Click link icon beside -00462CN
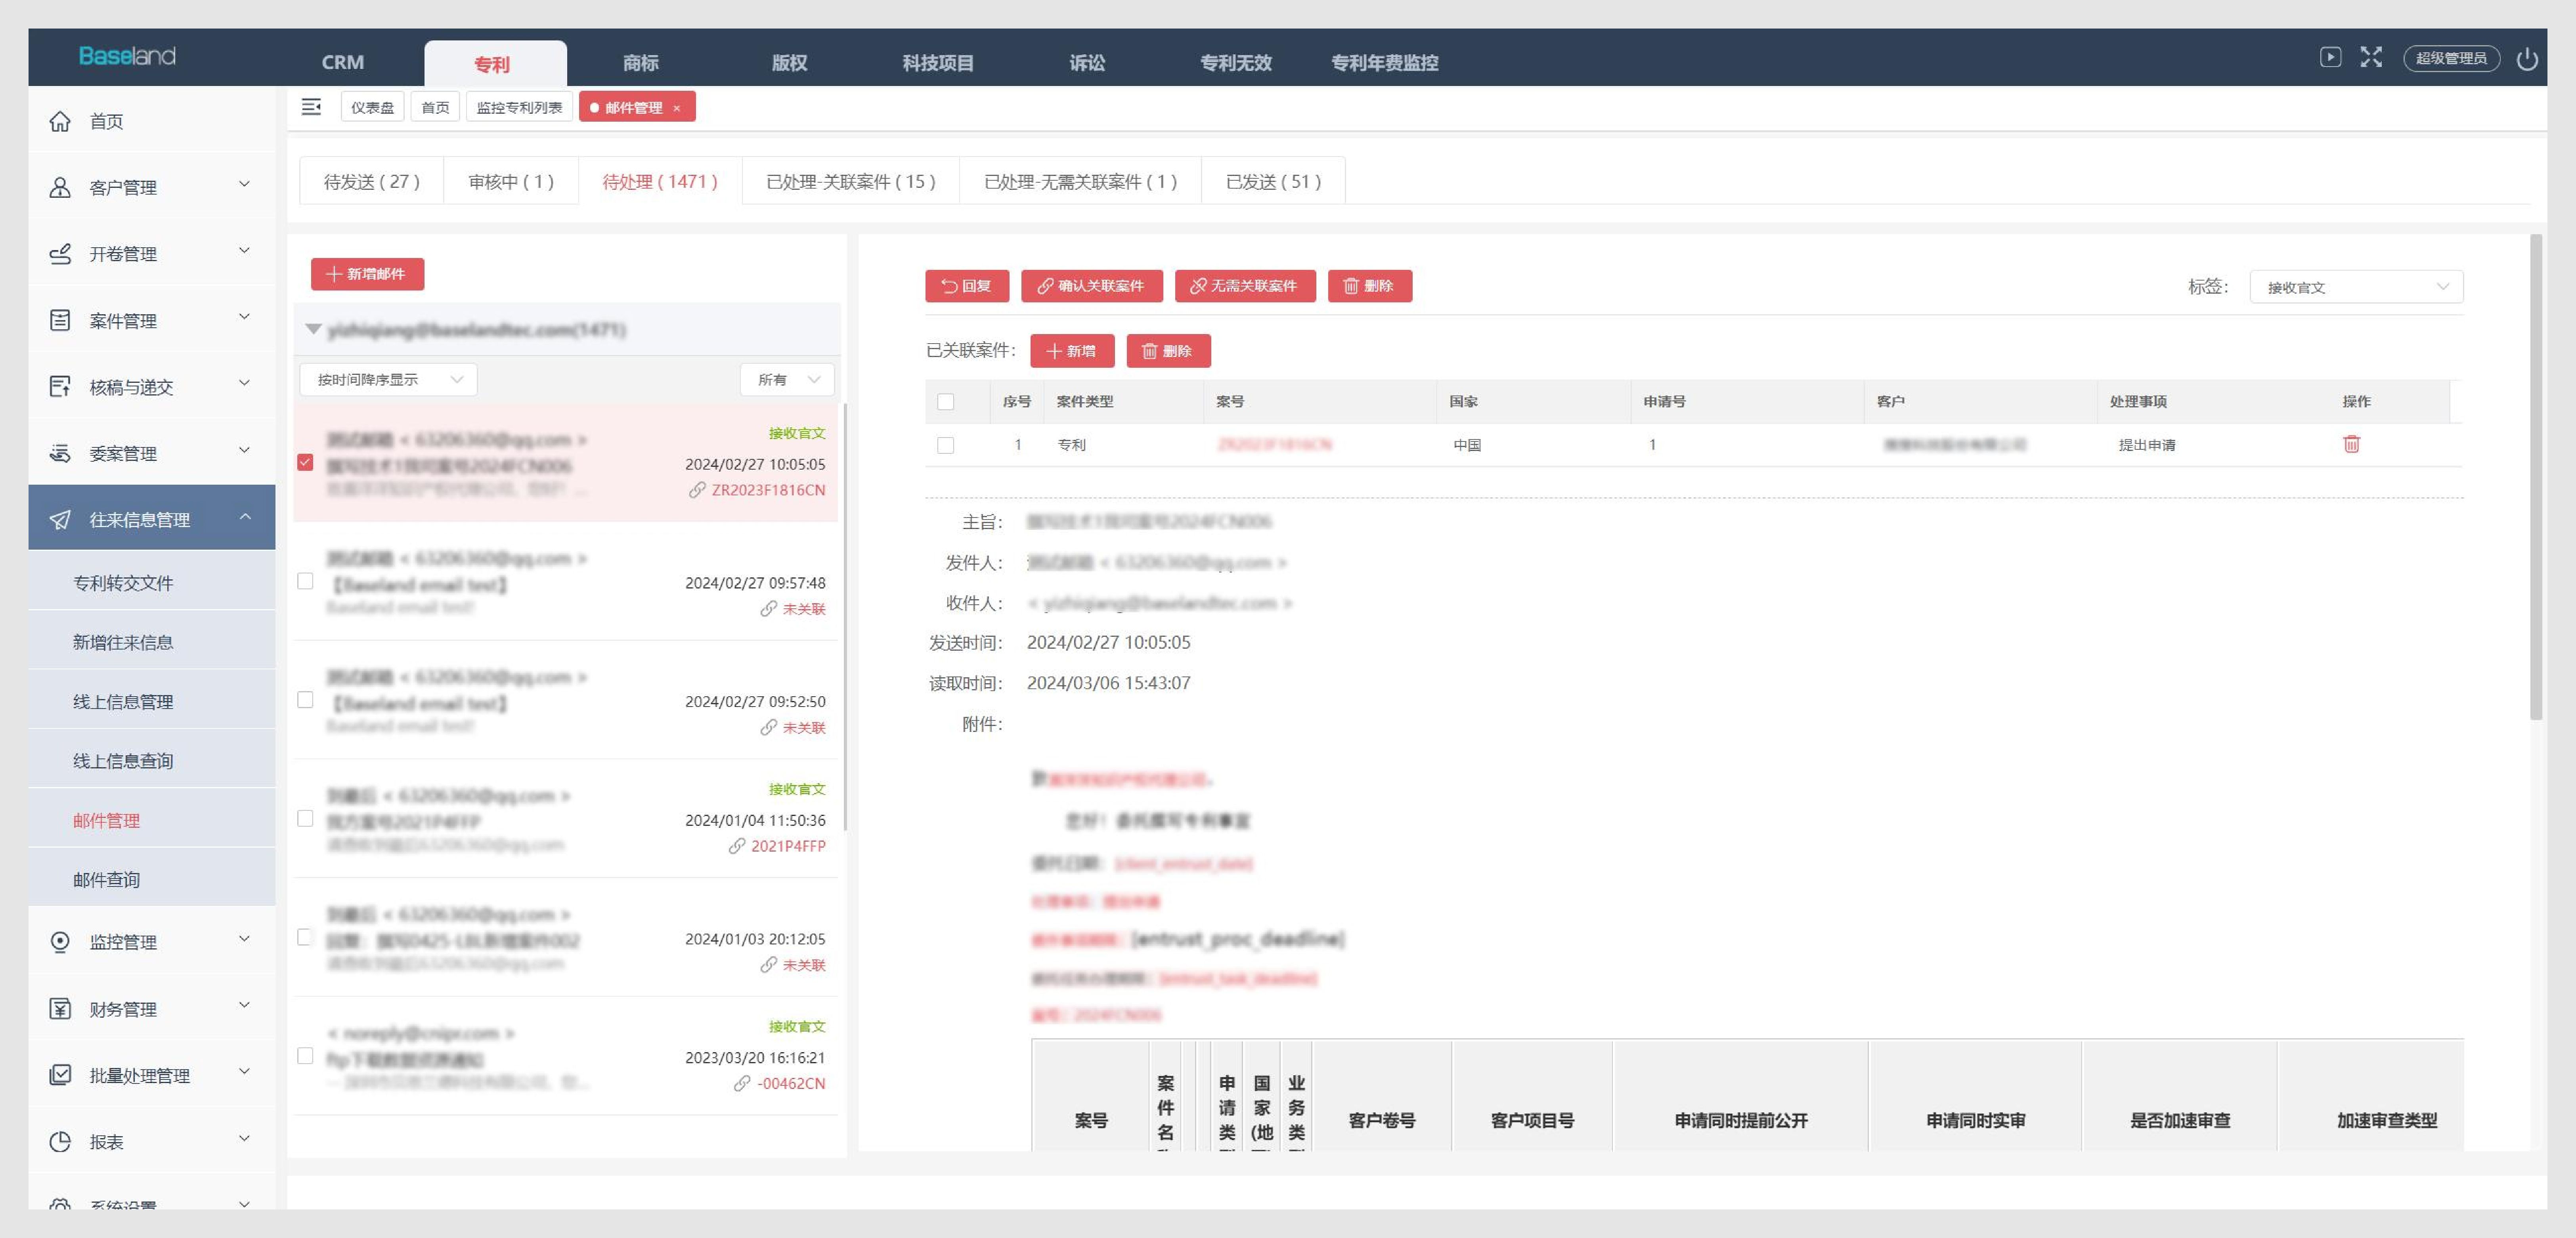2576x1238 pixels. pos(742,1083)
